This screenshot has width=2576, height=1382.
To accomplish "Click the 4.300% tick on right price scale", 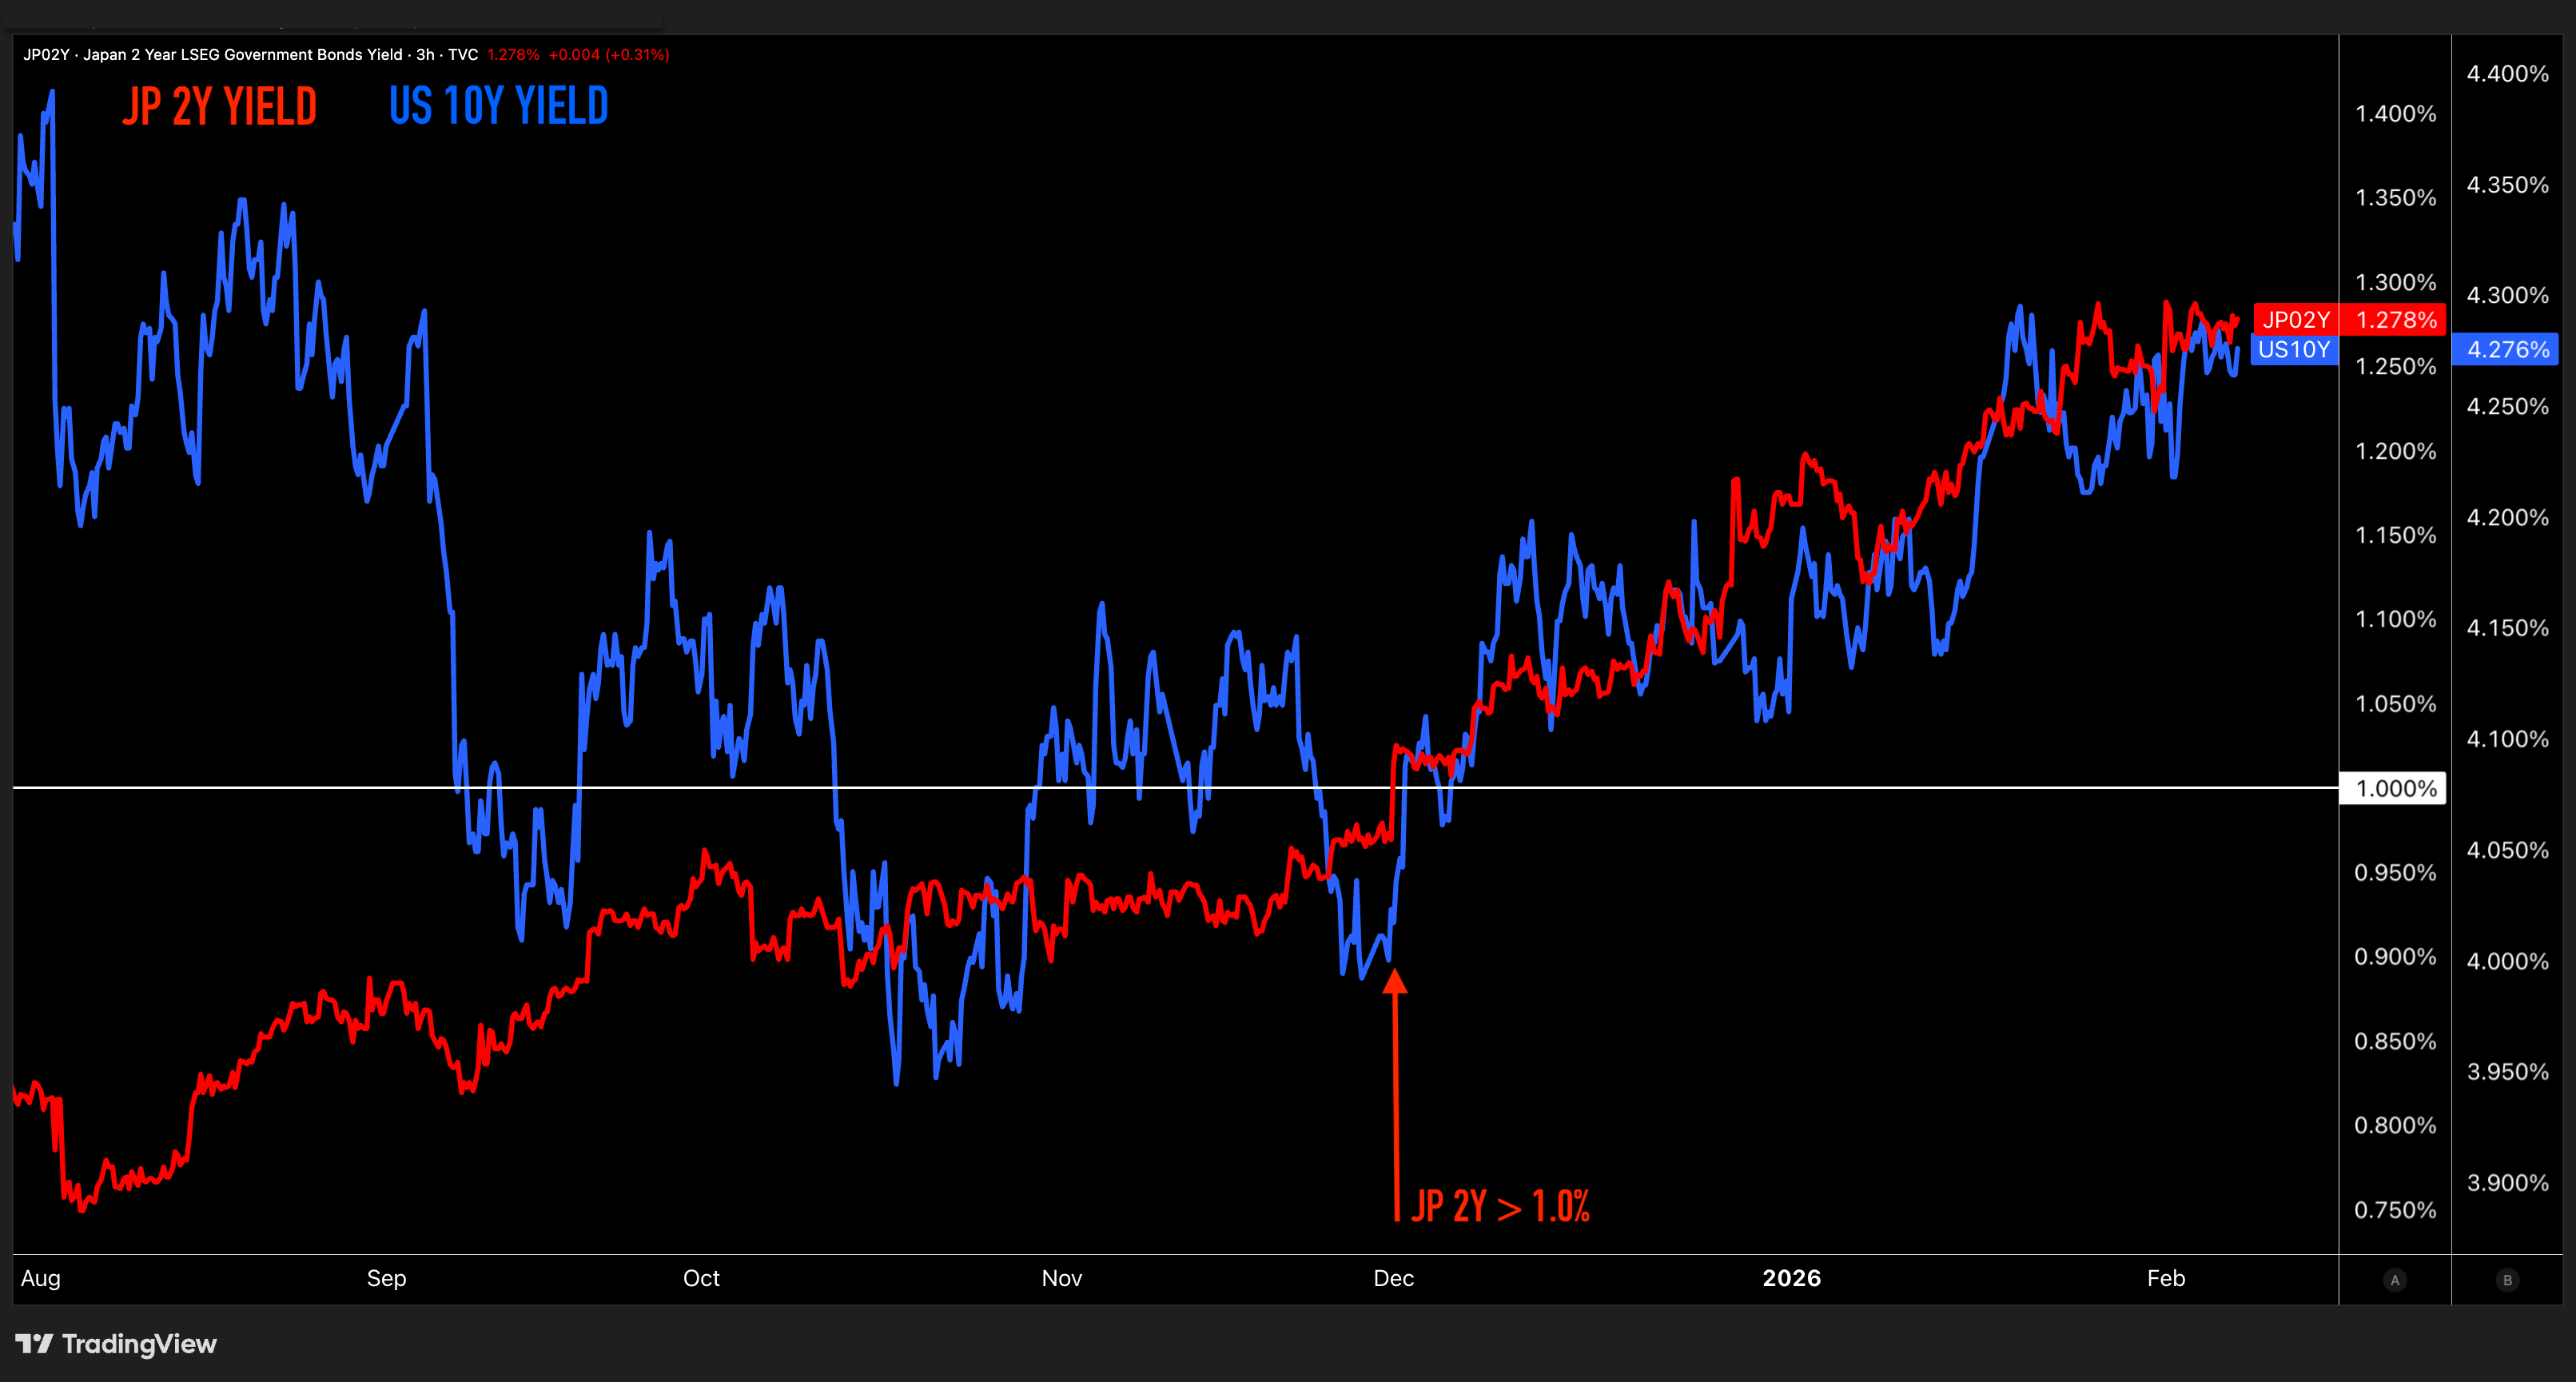I will point(2508,296).
